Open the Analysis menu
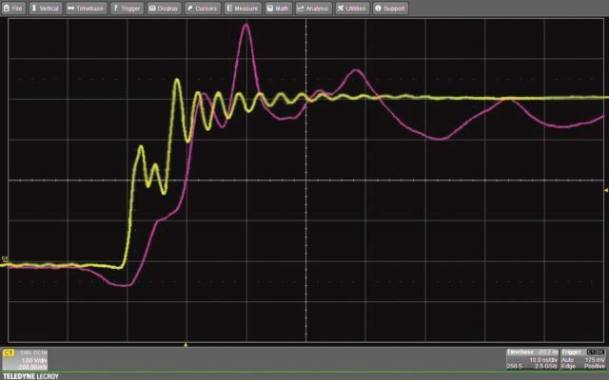Screen dimensions: 609x380 click(x=313, y=9)
